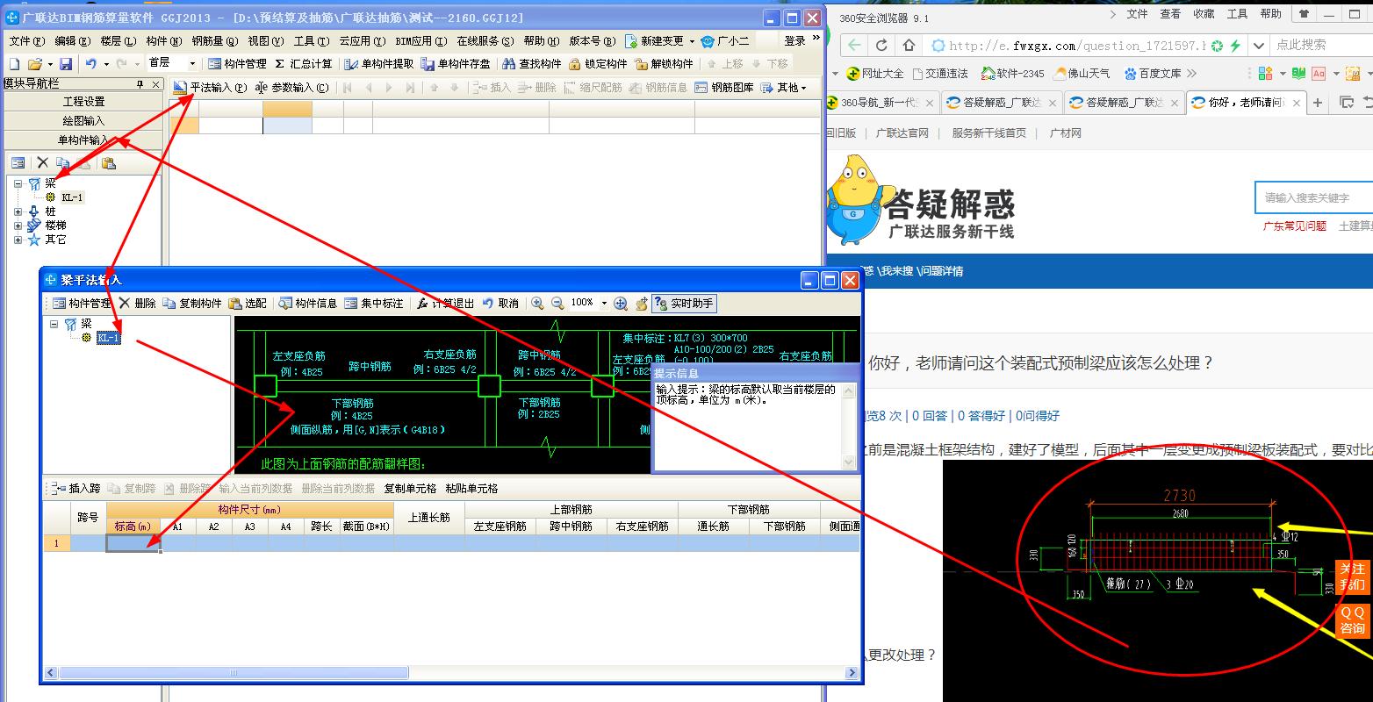This screenshot has width=1373, height=702.
Task: Click 查找构件 binoculars button
Action: click(531, 64)
